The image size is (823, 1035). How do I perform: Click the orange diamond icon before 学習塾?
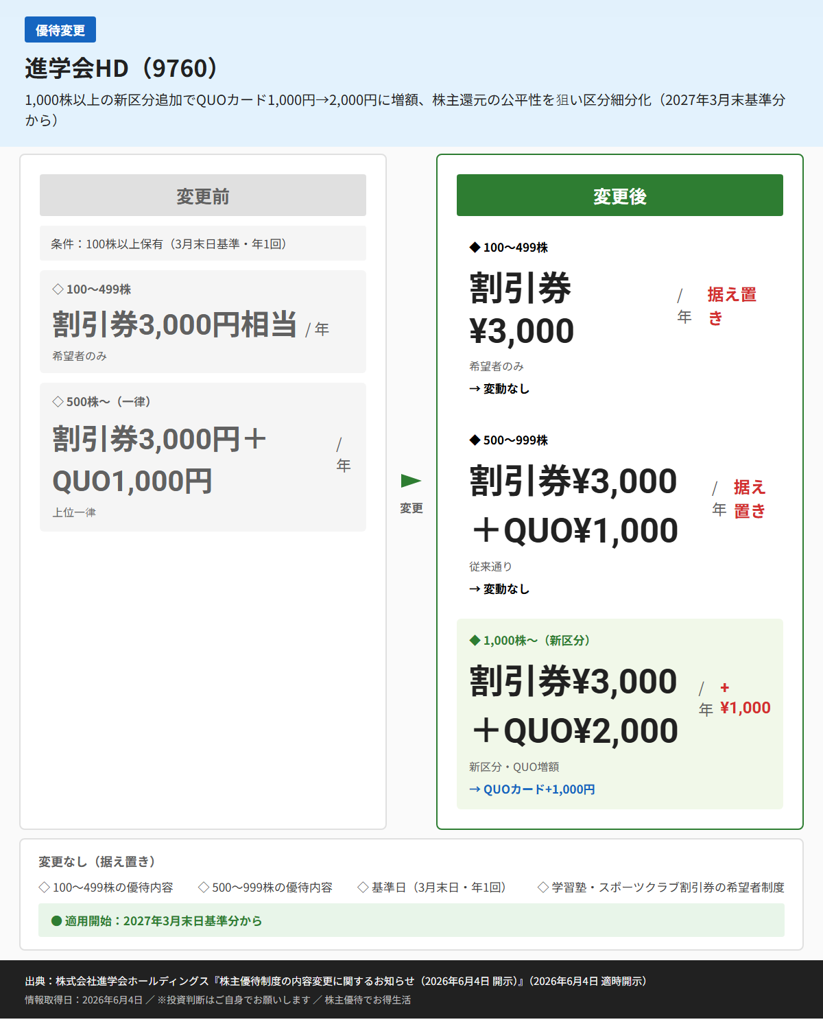click(543, 888)
